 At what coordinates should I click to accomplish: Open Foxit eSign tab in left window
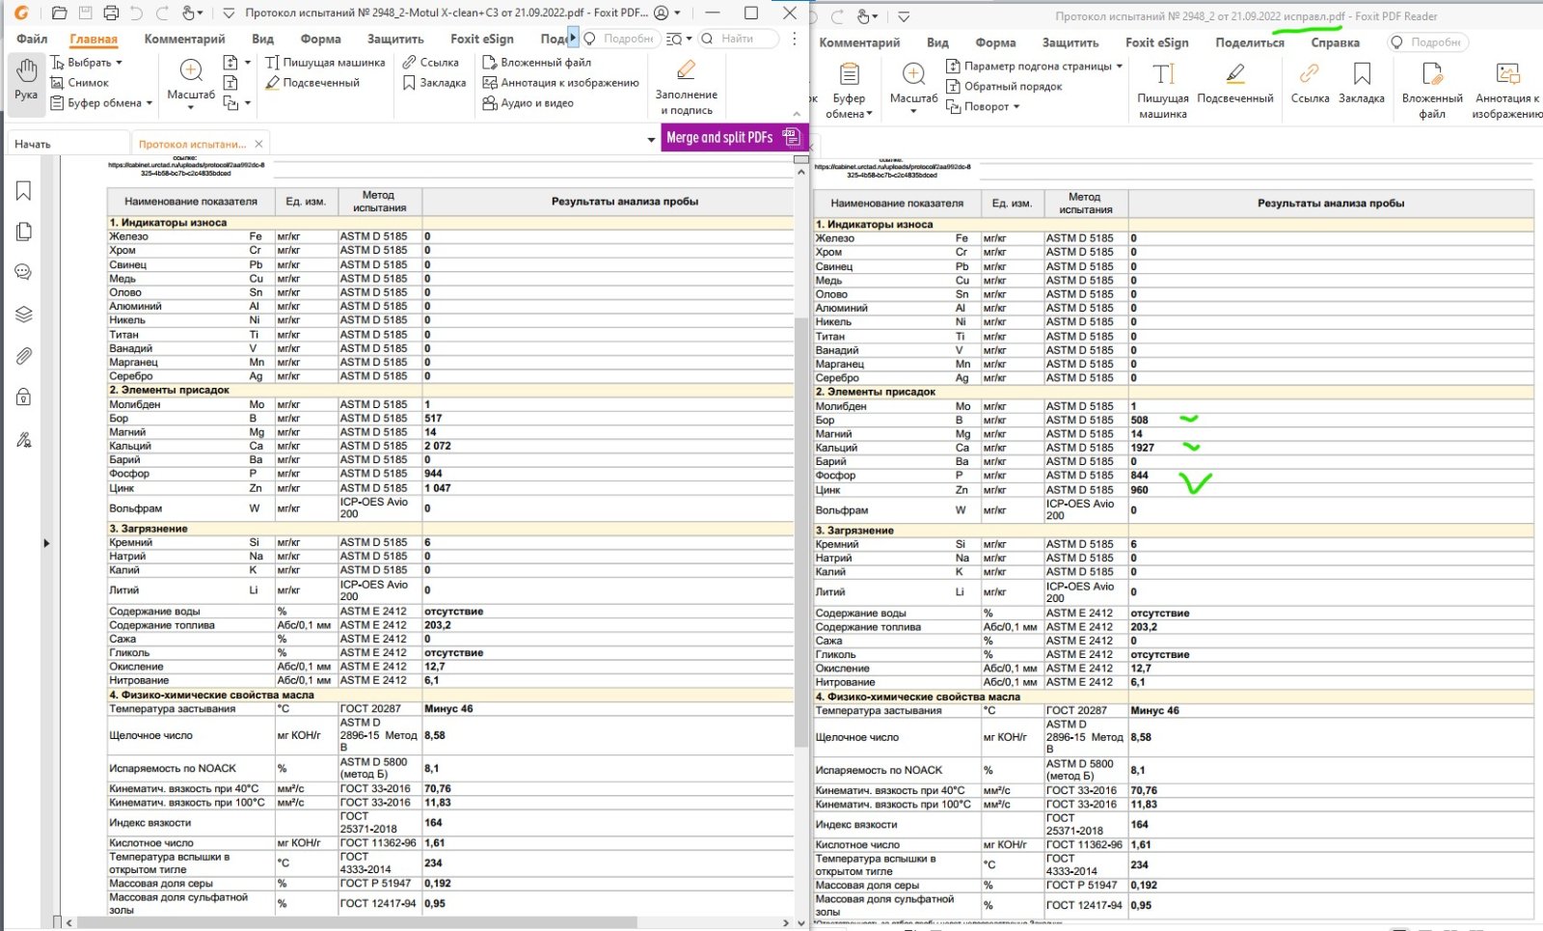pyautogui.click(x=482, y=39)
